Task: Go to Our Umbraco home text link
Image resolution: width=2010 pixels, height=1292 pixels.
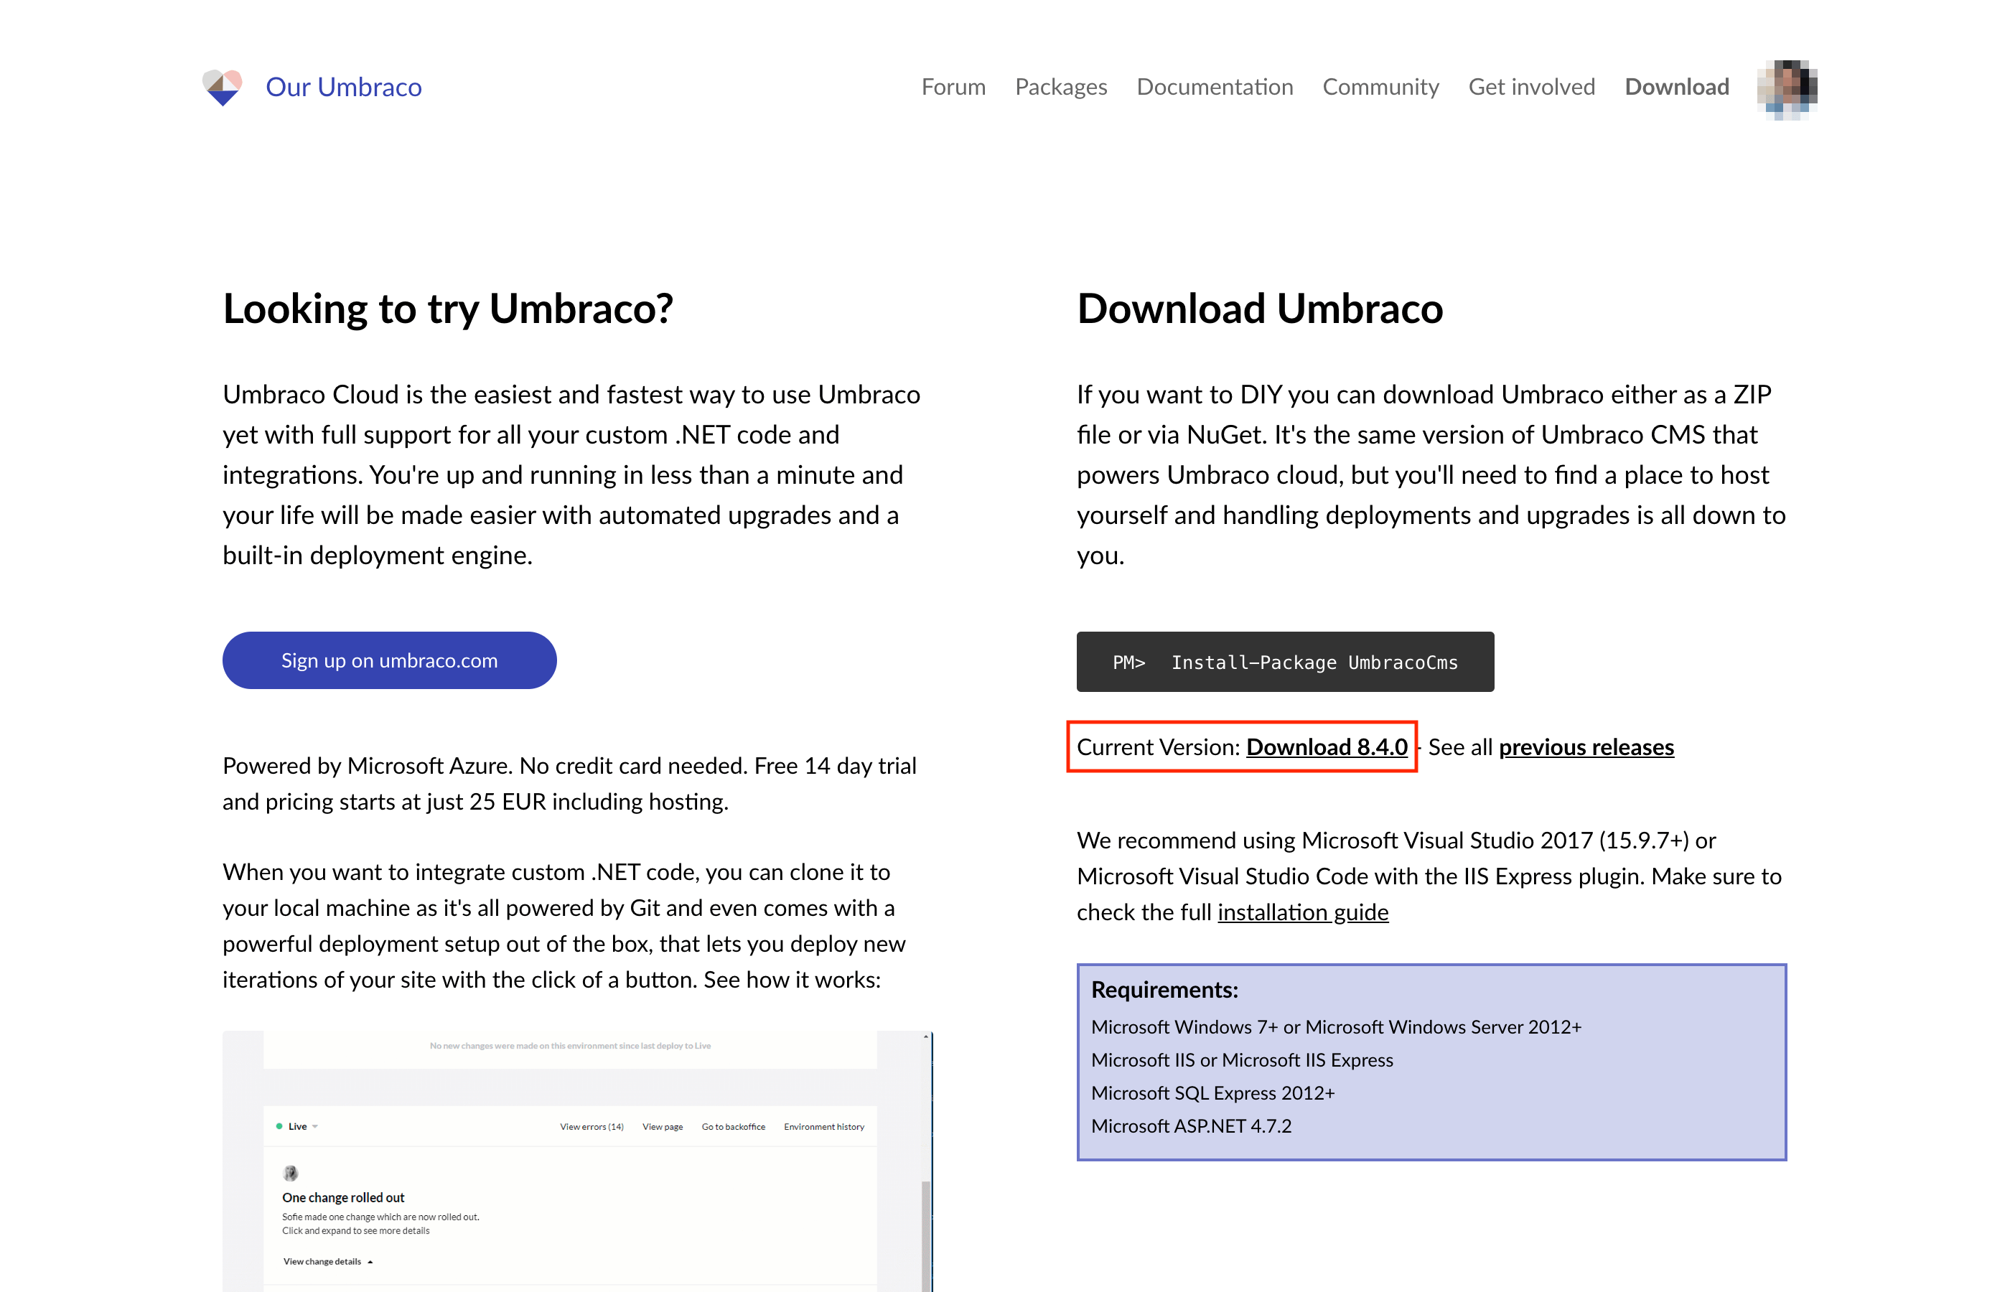Action: click(x=344, y=88)
